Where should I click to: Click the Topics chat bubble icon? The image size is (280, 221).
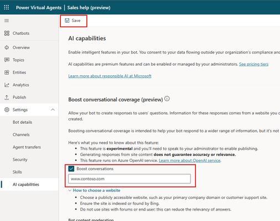(x=7, y=60)
